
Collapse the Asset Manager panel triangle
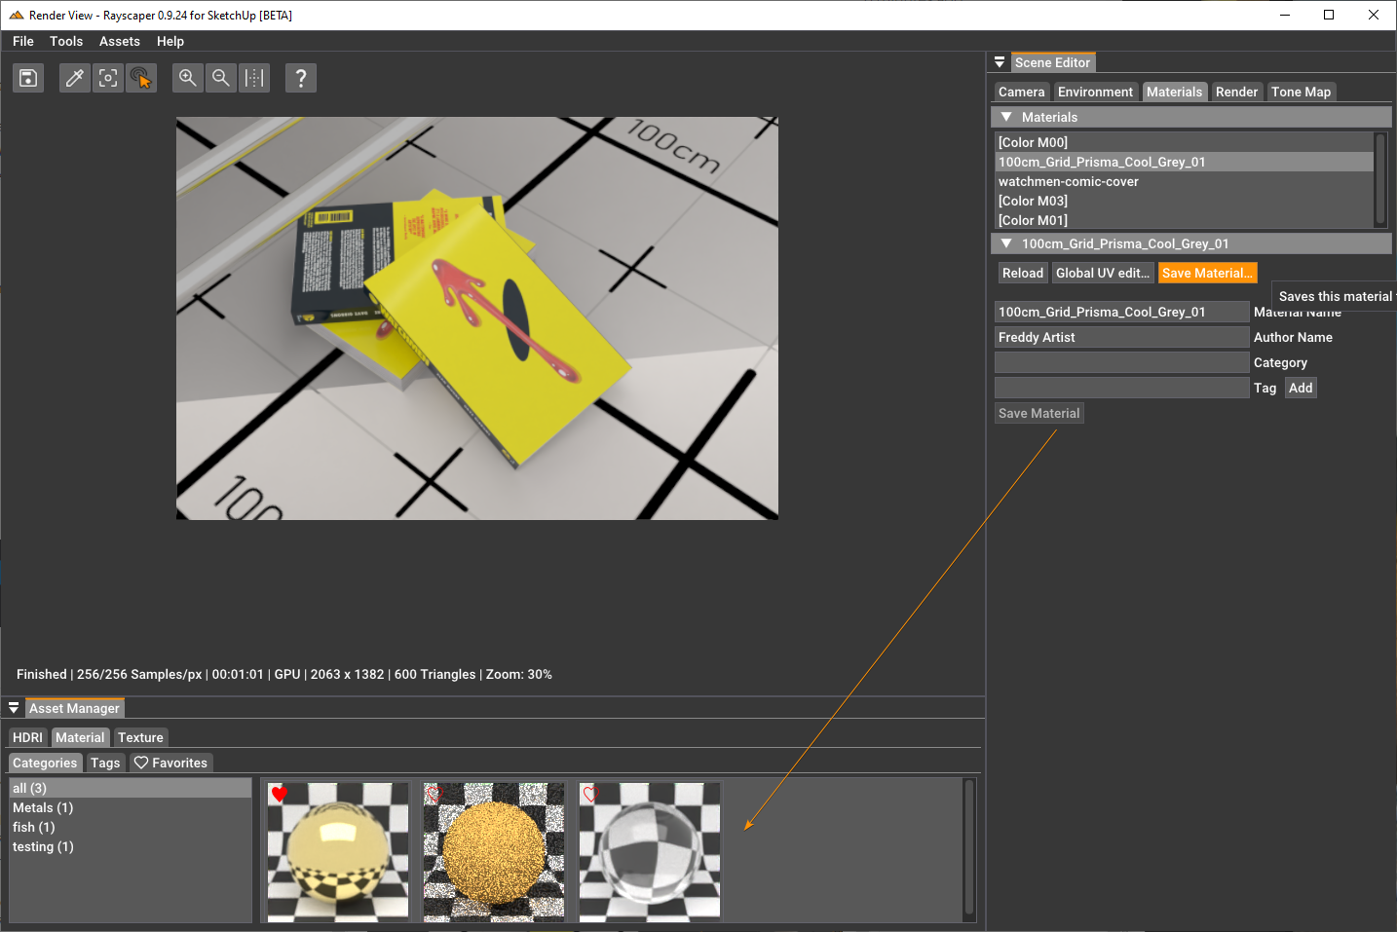[14, 708]
